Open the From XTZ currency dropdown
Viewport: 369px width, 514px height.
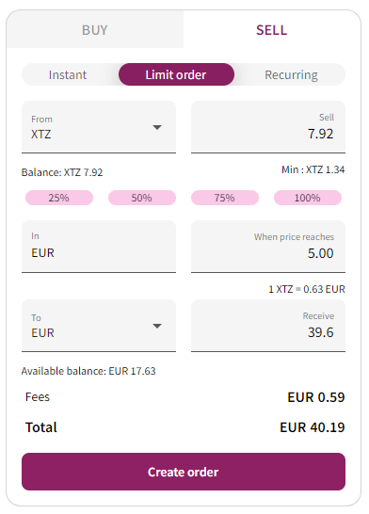[x=99, y=127]
